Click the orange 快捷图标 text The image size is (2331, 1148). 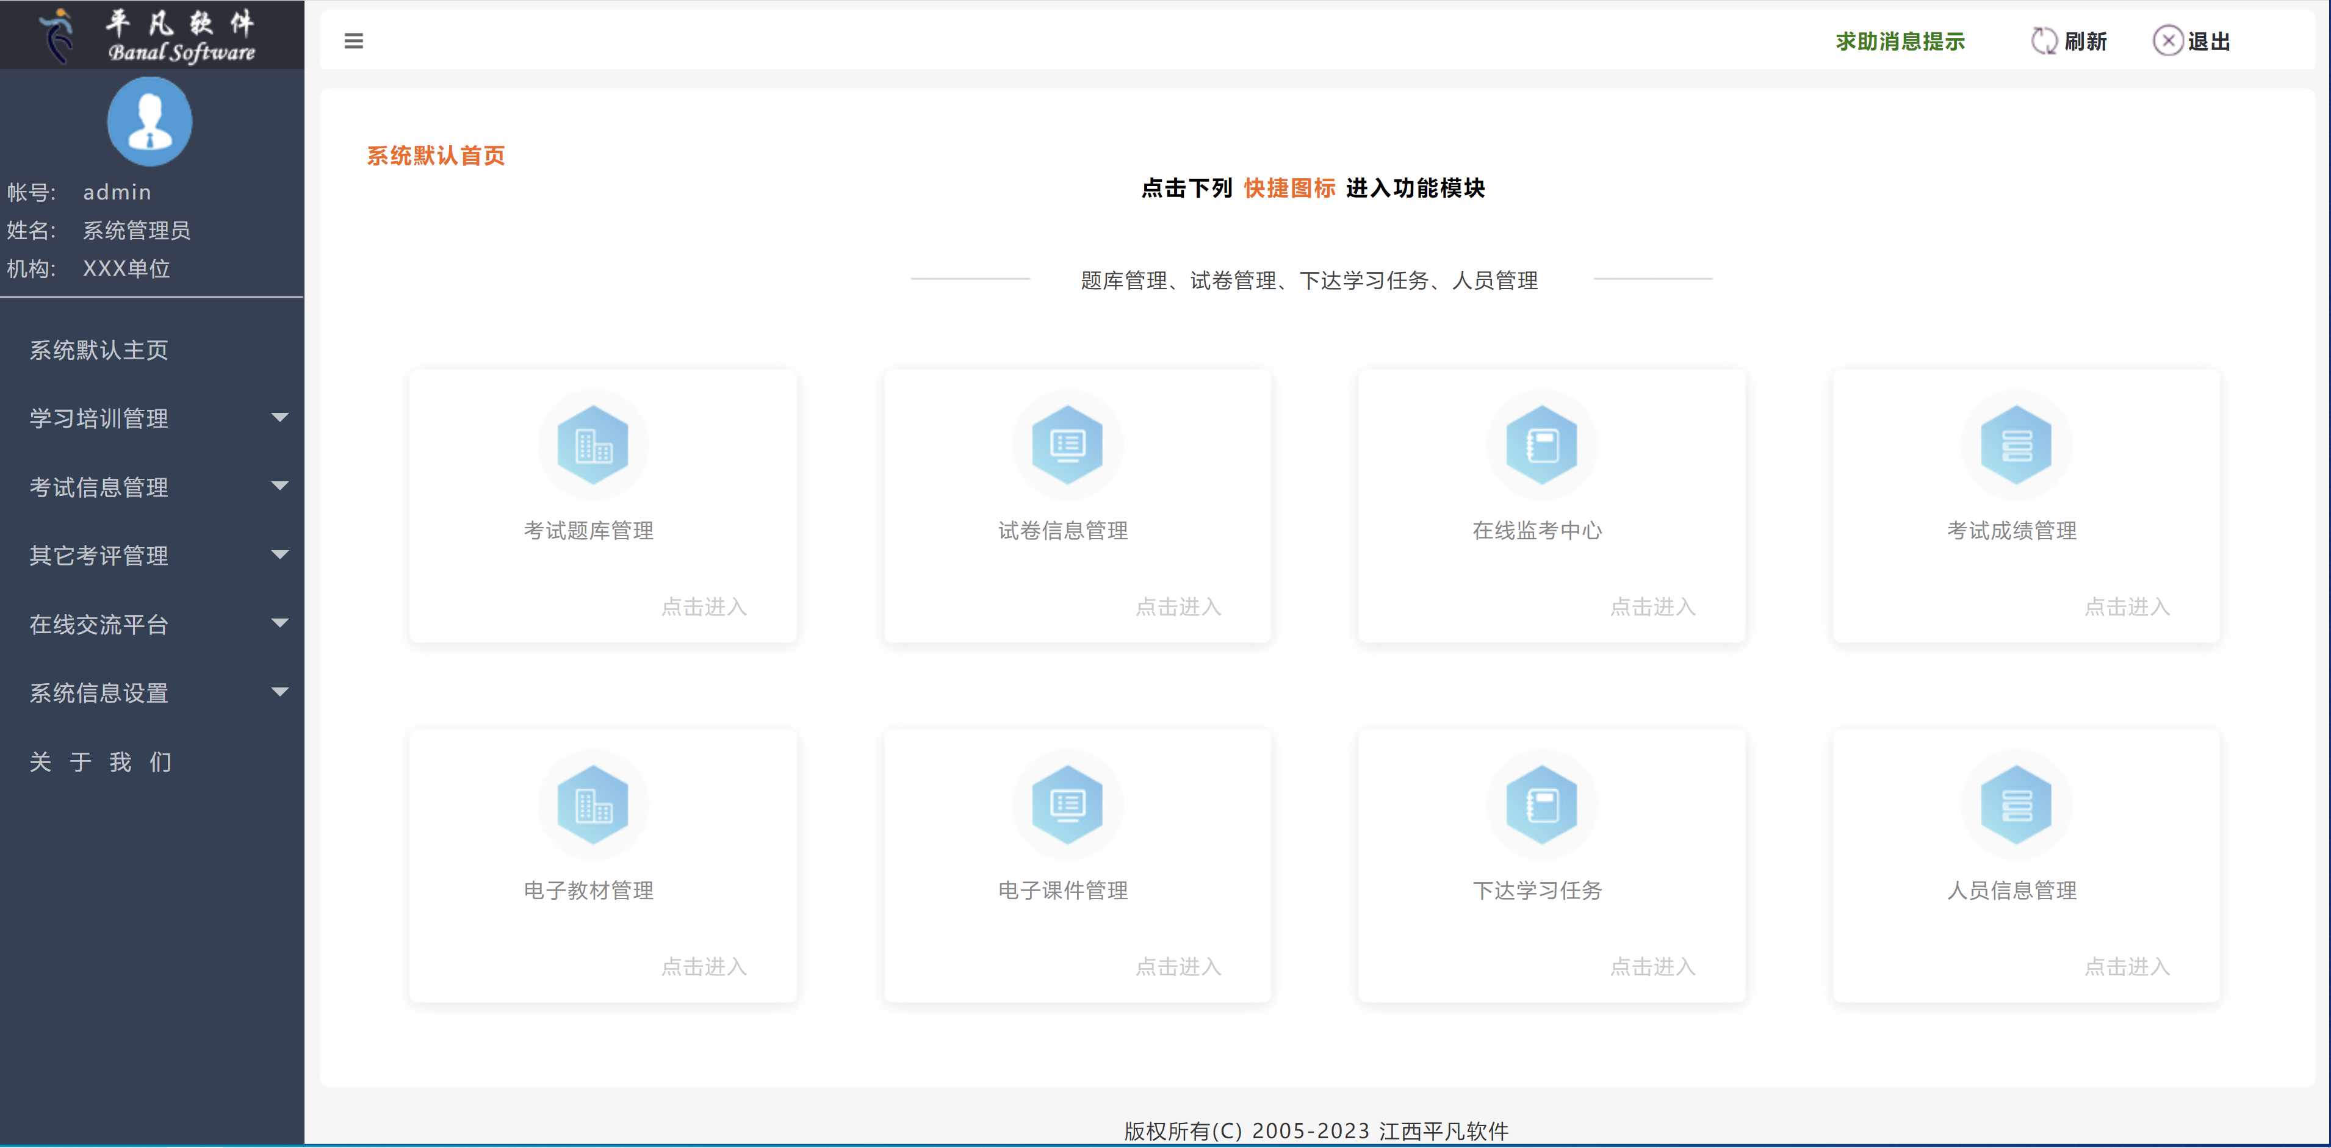pyautogui.click(x=1289, y=188)
